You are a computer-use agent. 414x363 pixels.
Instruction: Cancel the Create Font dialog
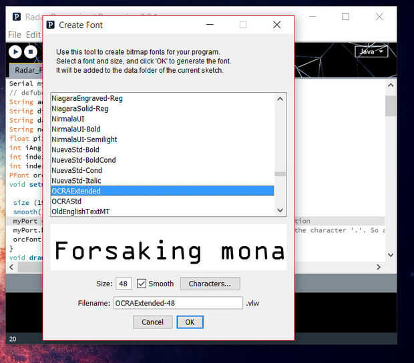[152, 322]
